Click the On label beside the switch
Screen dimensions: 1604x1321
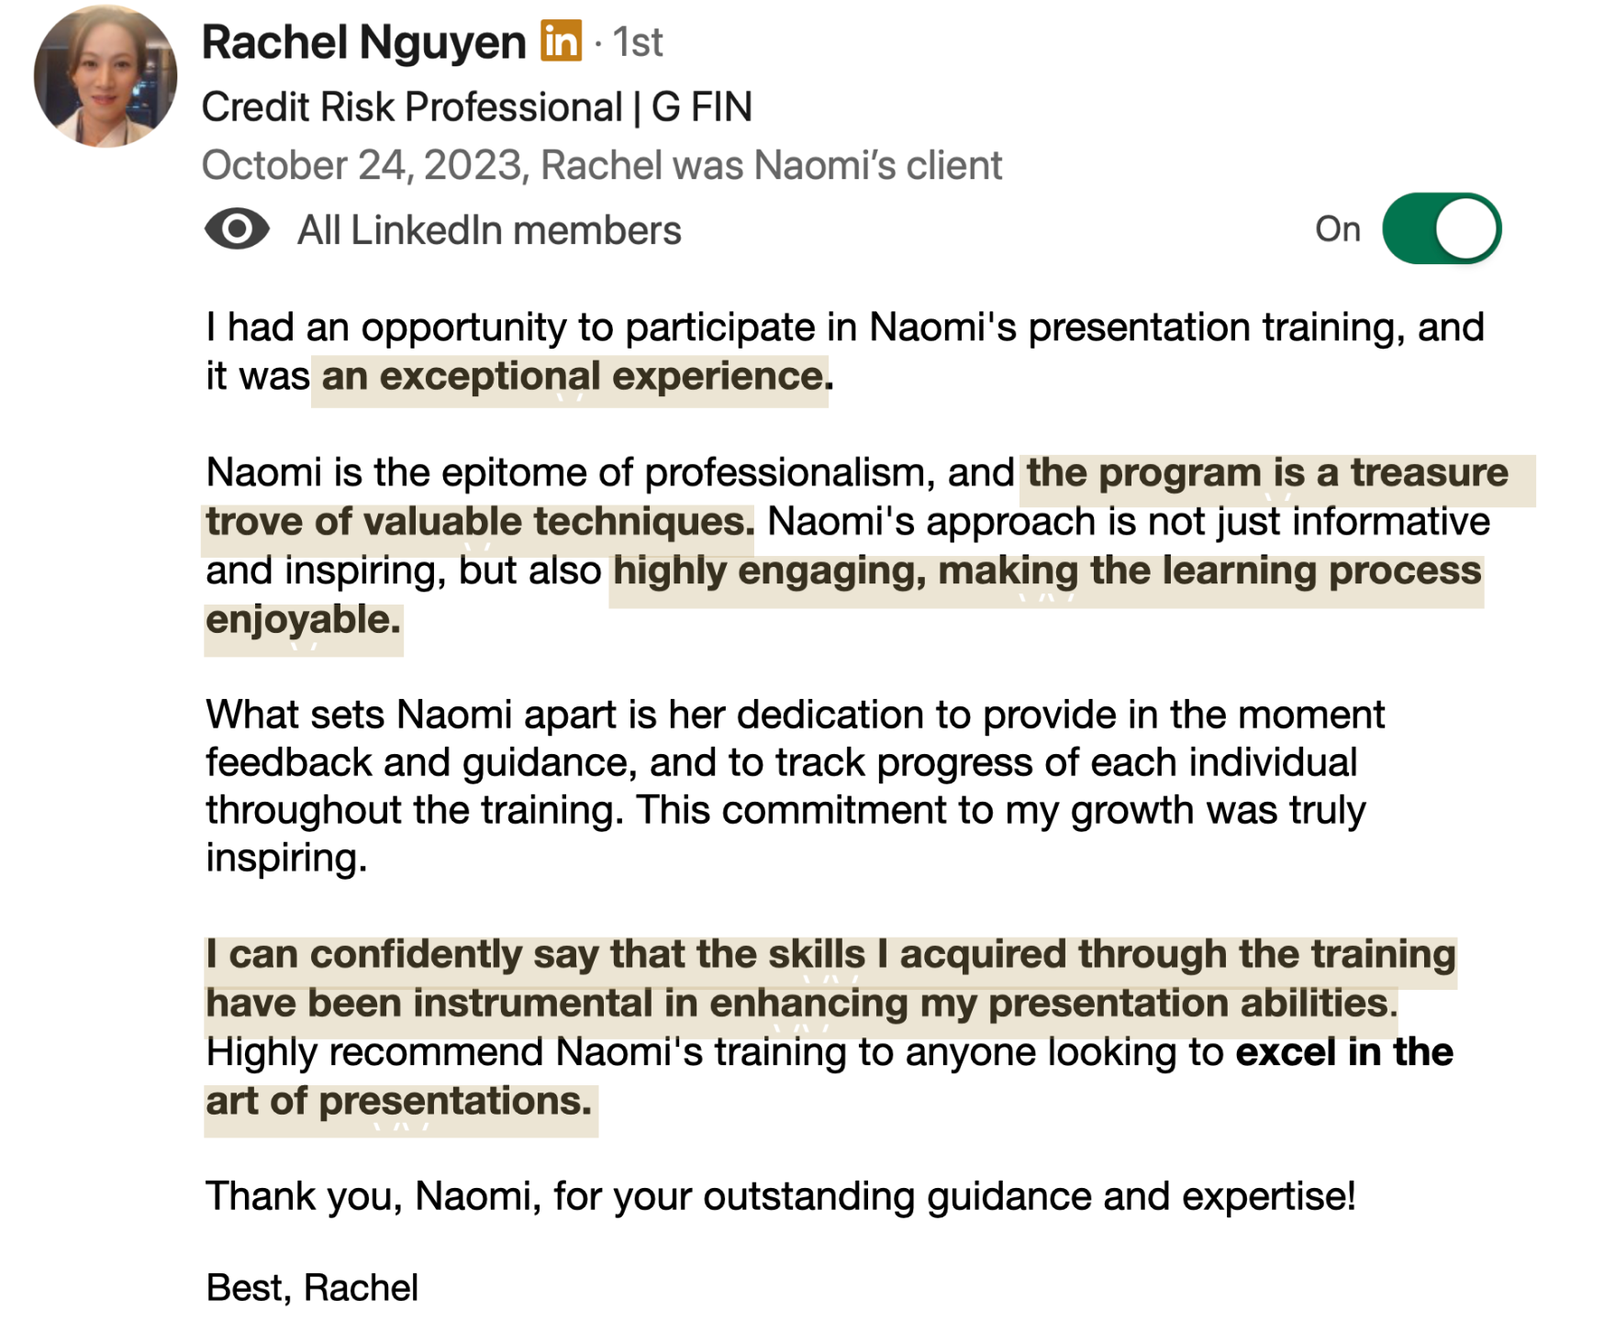[x=1337, y=229]
